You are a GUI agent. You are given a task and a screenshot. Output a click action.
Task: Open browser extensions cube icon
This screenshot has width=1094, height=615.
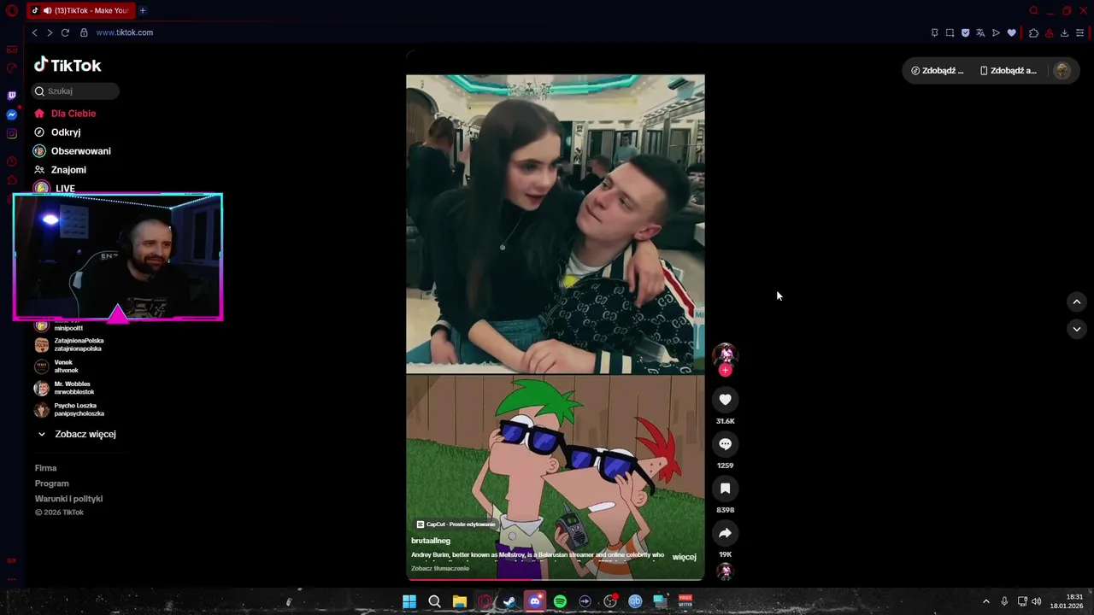click(1033, 32)
